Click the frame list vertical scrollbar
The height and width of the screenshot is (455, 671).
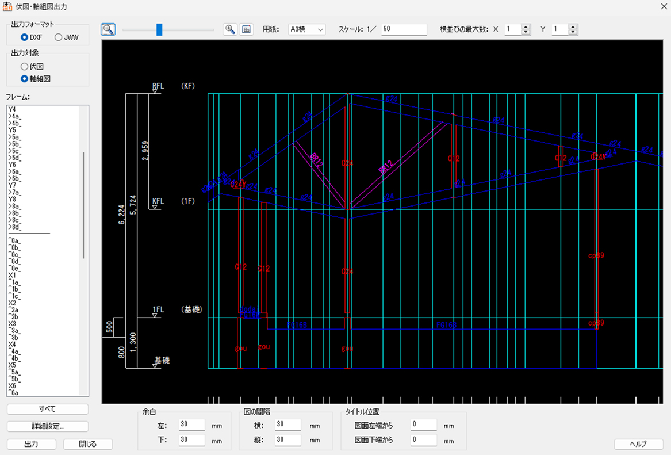click(84, 204)
